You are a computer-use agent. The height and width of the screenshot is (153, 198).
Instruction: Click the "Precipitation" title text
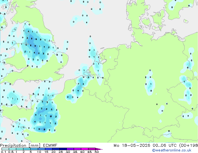(13, 146)
